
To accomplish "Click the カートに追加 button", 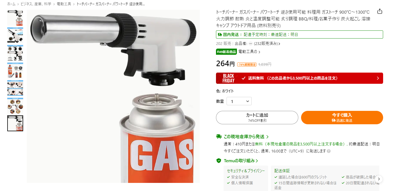I will point(257,118).
